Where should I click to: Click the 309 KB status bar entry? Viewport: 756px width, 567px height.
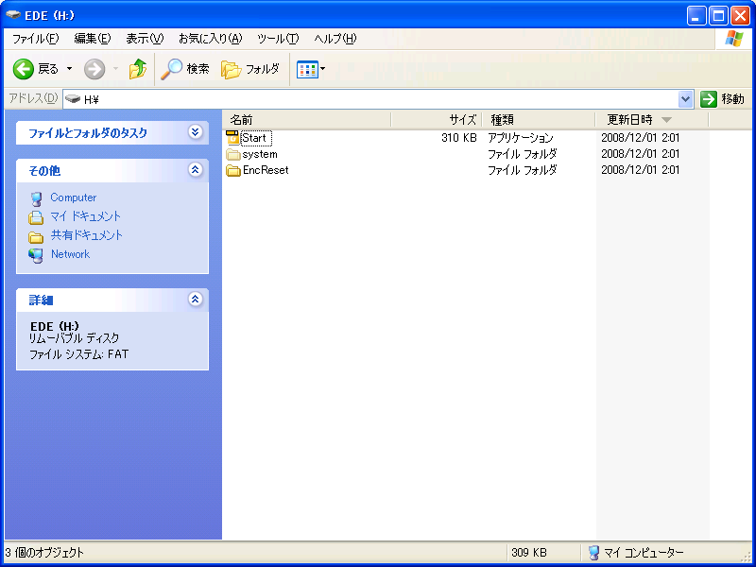529,553
